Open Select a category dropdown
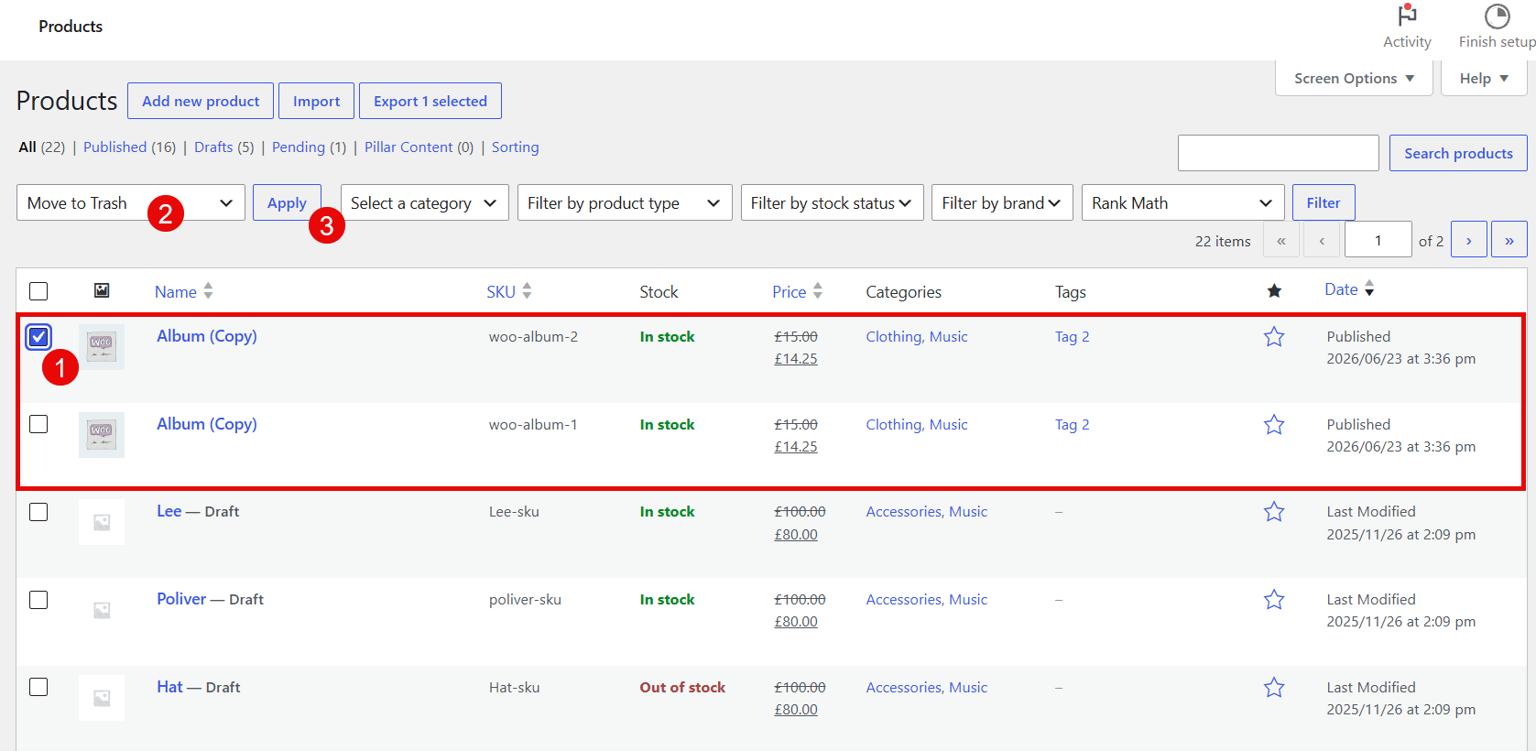 pyautogui.click(x=424, y=202)
